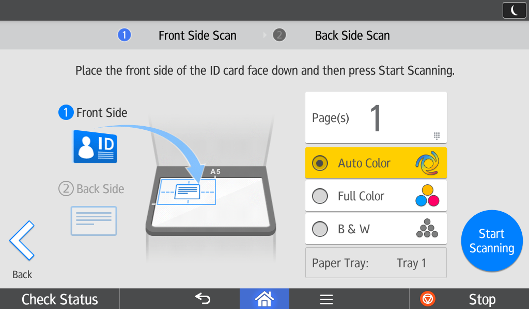The image size is (529, 309).
Task: Click the keypad dots icon in Pages box
Action: 437,136
